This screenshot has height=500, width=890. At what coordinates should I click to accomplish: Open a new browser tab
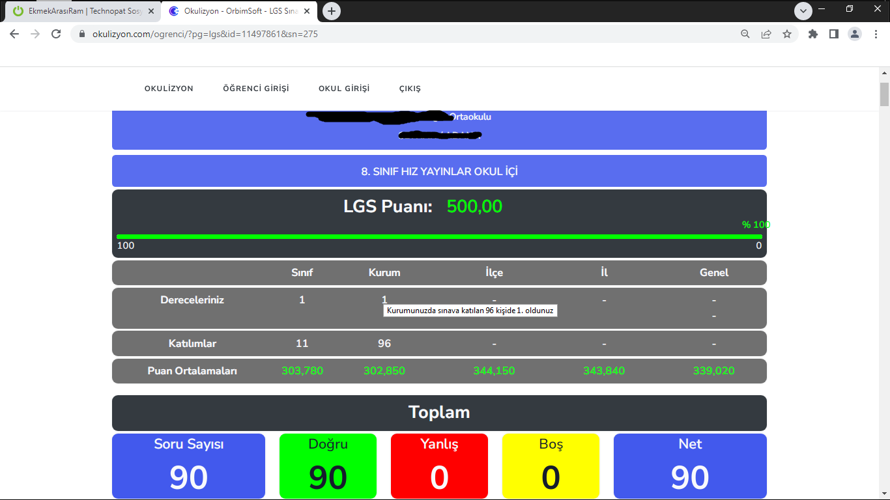click(x=332, y=11)
